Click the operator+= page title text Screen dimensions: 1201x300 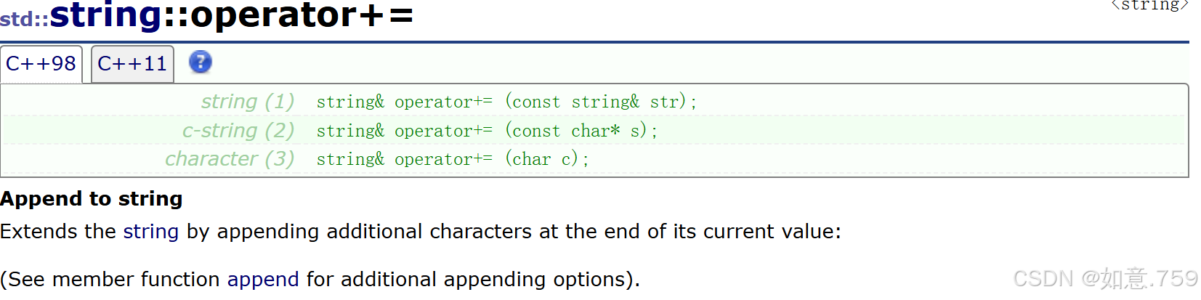[x=302, y=15]
